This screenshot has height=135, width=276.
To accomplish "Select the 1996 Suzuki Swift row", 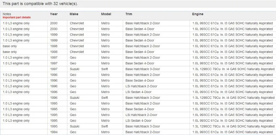I will 138,98.
